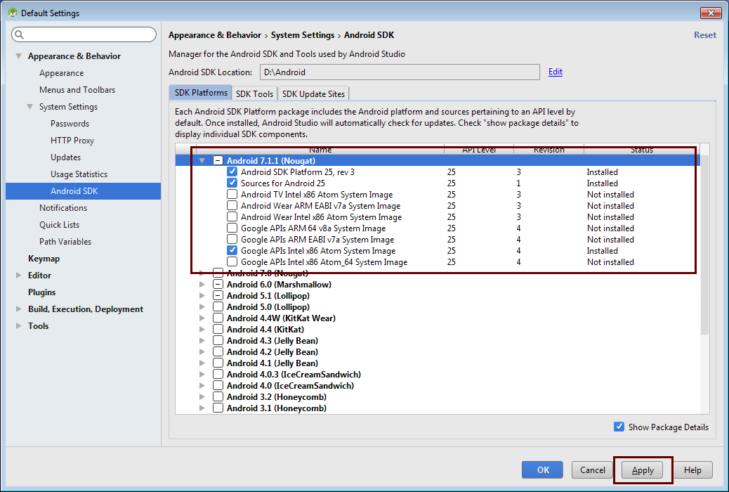Image resolution: width=729 pixels, height=492 pixels.
Task: Close the Default Settings dialog
Action: [711, 13]
